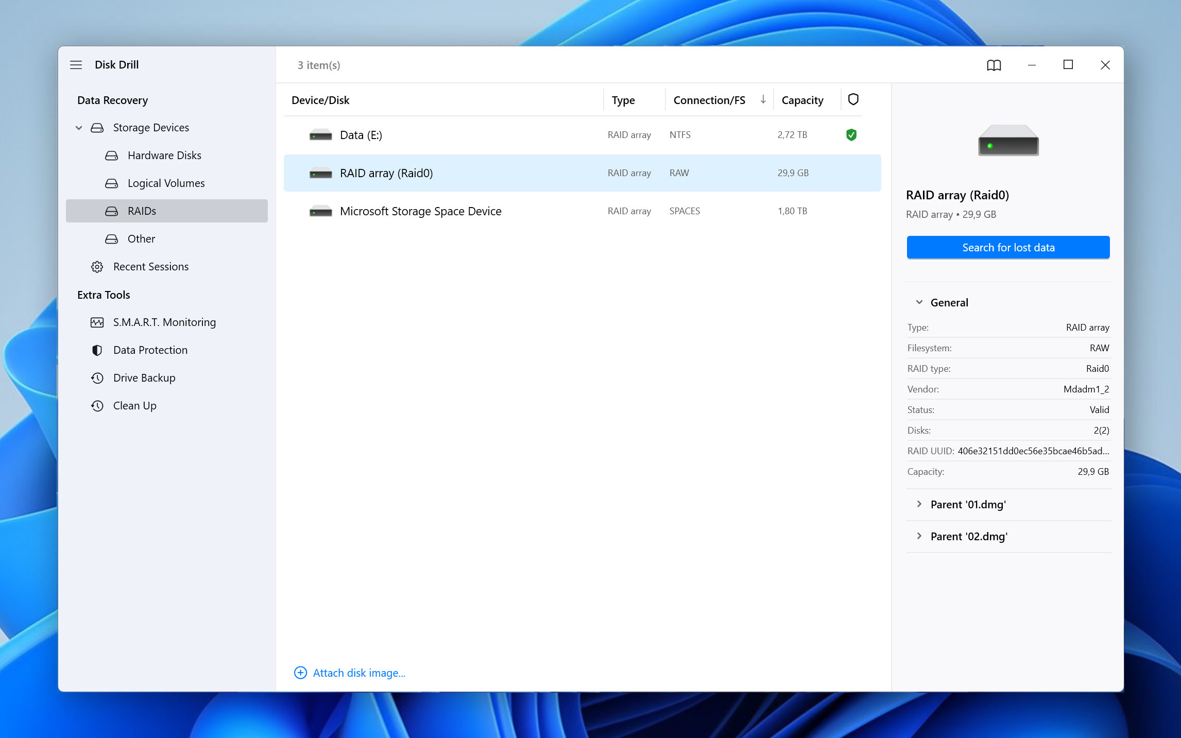Select Logical Volumes sidebar item
This screenshot has height=738, width=1181.
tap(166, 183)
